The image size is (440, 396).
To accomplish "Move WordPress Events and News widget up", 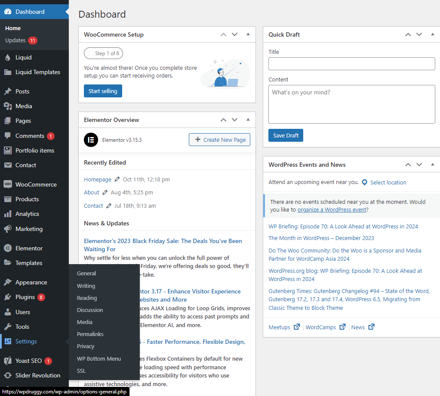I will point(408,165).
